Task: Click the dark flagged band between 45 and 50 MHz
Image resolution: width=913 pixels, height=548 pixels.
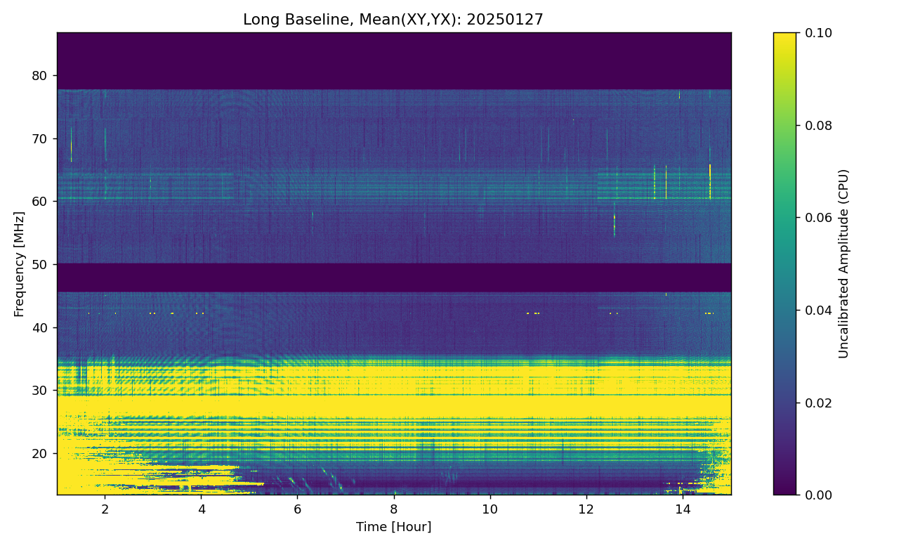Action: 393,278
